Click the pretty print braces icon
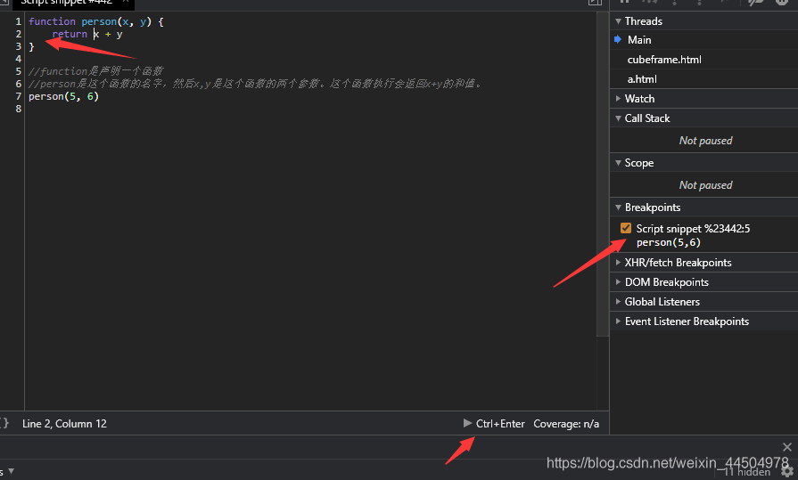This screenshot has height=480, width=798. 4,424
